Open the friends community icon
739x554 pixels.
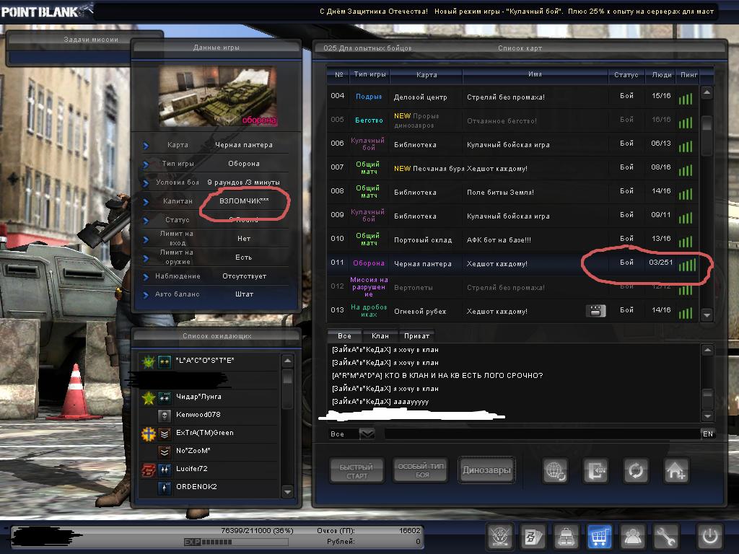pyautogui.click(x=632, y=536)
